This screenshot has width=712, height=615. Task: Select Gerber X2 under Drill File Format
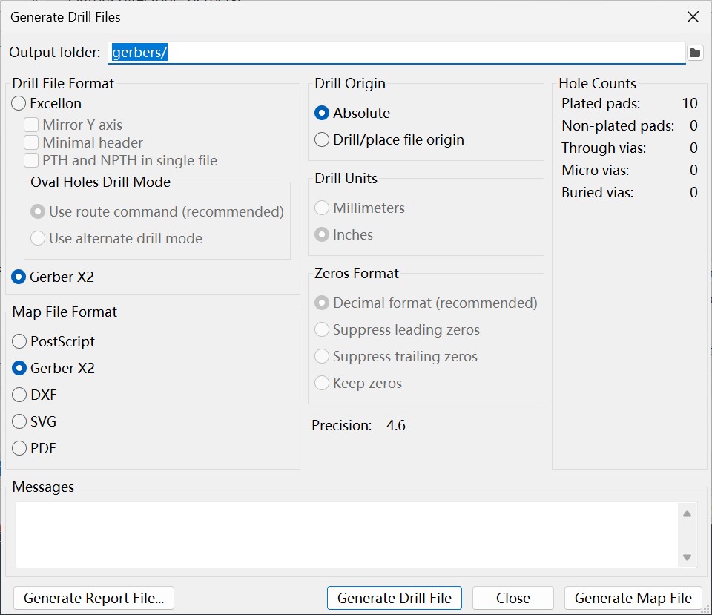point(19,277)
